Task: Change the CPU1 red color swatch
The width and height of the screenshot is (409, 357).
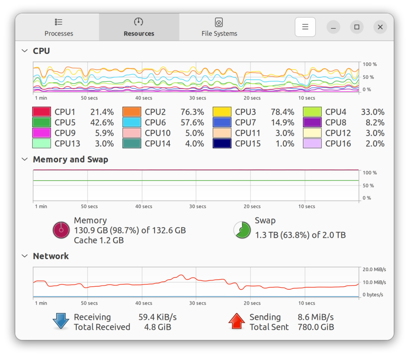Action: pyautogui.click(x=42, y=112)
